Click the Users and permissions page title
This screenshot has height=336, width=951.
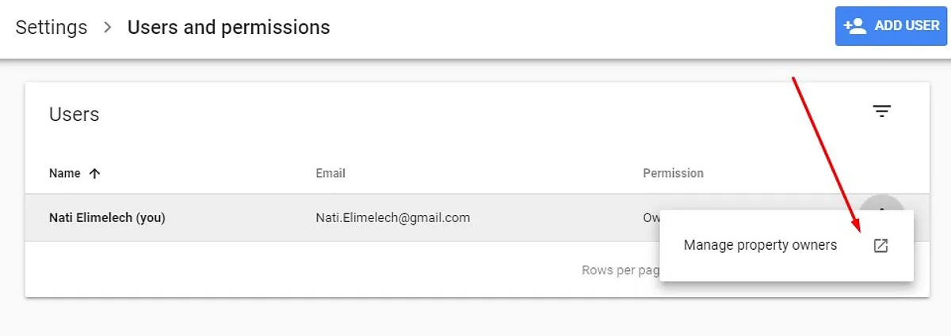[x=228, y=27]
